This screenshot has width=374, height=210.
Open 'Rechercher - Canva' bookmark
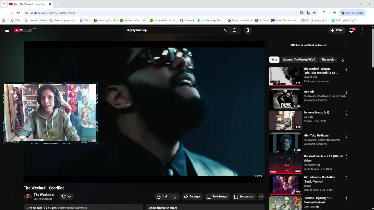240,20
